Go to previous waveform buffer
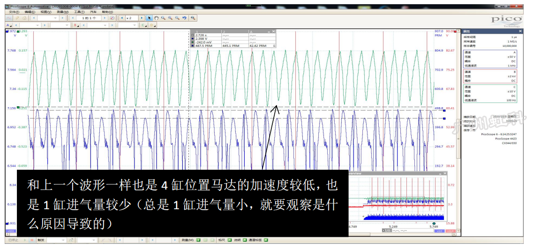 tap(73, 18)
